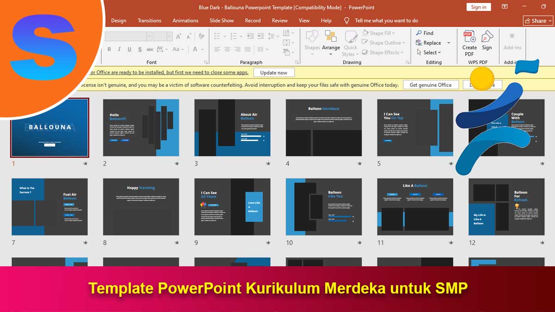This screenshot has height=312, width=555.
Task: Open Paragraph dialog launcher
Action: (296, 62)
